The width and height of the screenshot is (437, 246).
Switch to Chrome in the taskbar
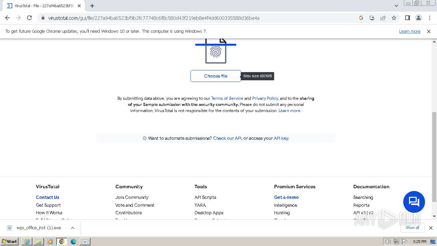[x=62, y=242]
